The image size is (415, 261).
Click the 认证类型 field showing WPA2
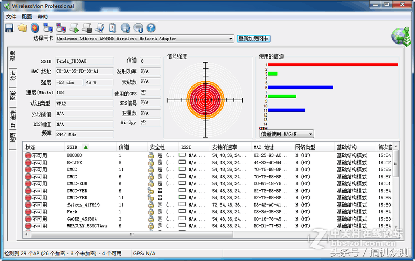(x=84, y=104)
